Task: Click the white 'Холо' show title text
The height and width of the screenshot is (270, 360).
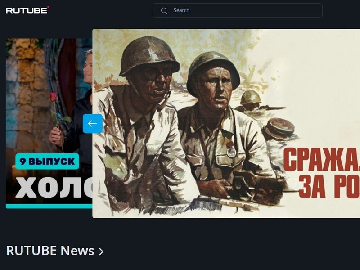Action: (x=54, y=187)
